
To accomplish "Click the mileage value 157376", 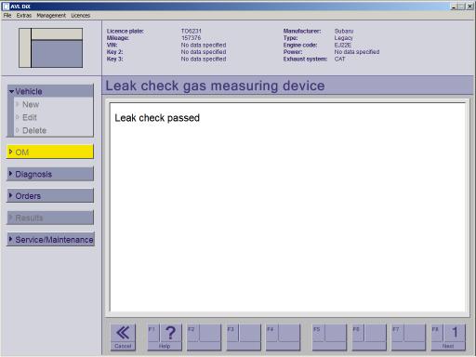I will pyautogui.click(x=191, y=38).
